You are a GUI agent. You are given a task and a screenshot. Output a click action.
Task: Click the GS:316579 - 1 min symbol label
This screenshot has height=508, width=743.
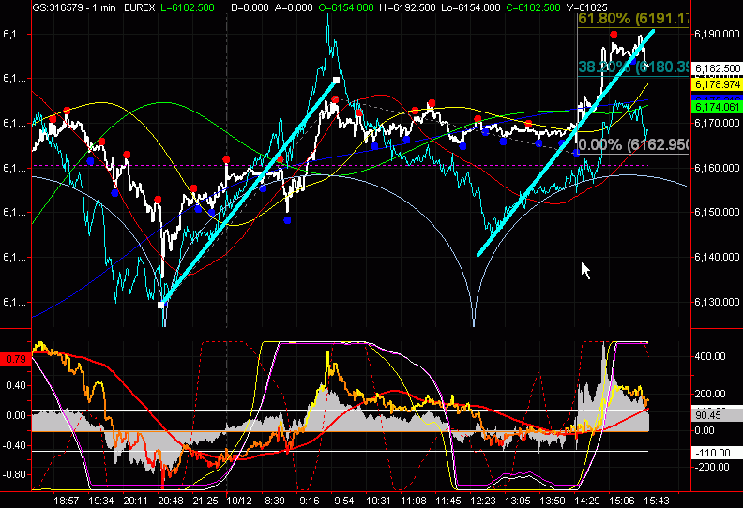pyautogui.click(x=74, y=7)
